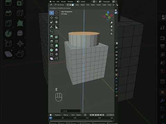Open the green Object Data properties tab
The width and height of the screenshot is (166, 124).
point(117,92)
